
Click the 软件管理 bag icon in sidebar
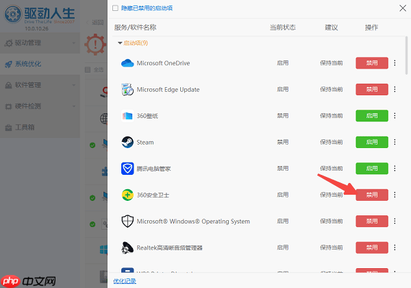click(9, 85)
